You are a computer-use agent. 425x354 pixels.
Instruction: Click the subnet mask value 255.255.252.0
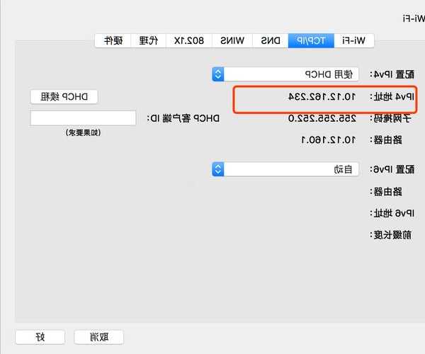point(321,118)
